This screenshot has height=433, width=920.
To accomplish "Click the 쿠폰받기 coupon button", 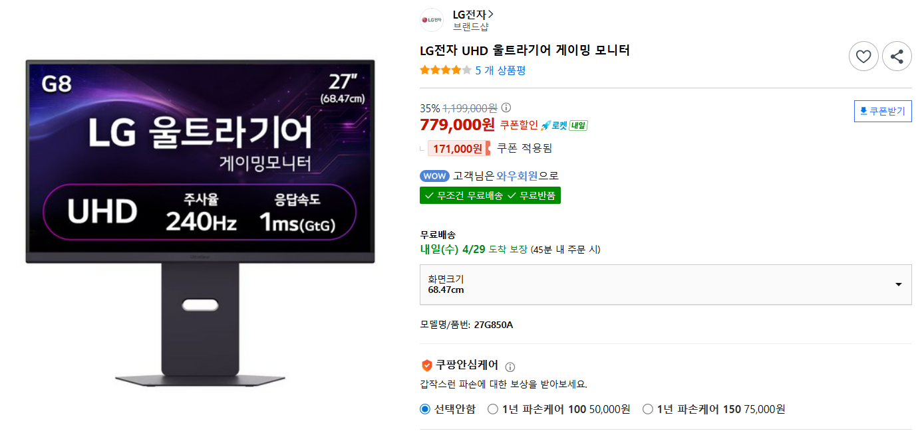I will tap(883, 111).
